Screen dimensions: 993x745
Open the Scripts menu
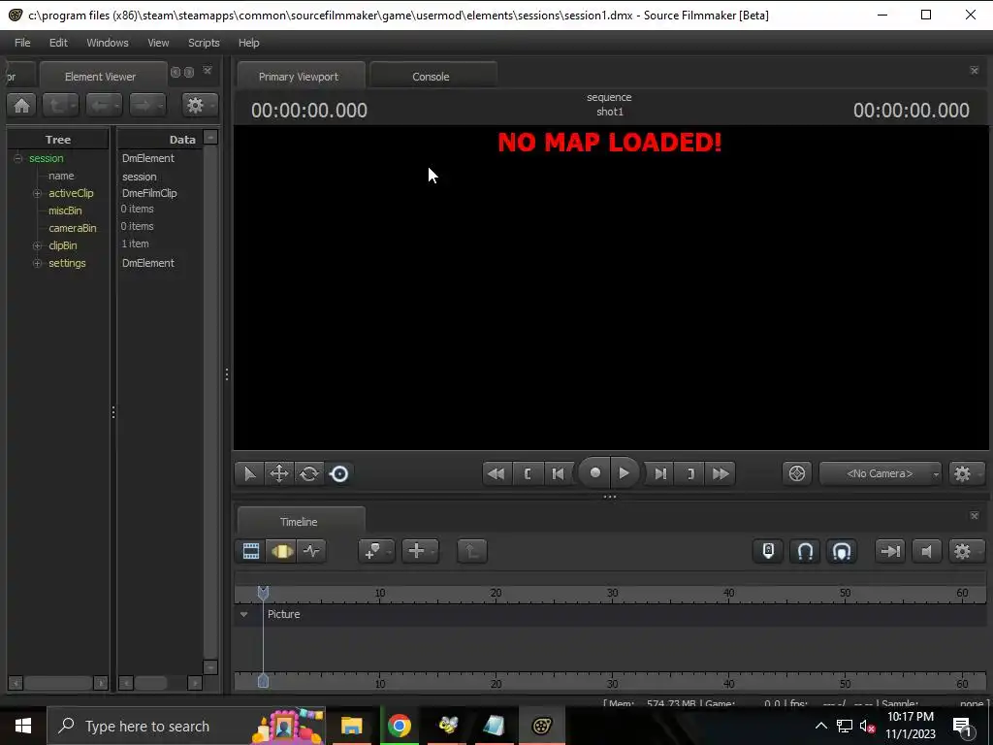(204, 43)
